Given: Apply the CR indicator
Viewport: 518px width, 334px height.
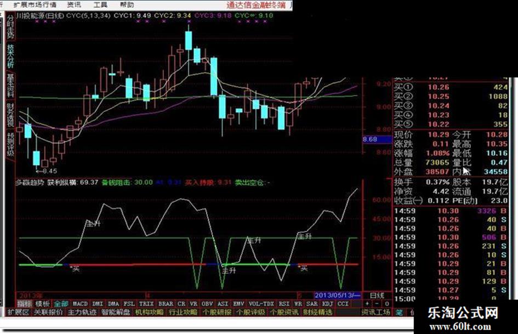Looking at the screenshot, I should pos(181,304).
